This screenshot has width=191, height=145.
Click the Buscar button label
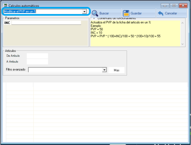[x=104, y=13]
